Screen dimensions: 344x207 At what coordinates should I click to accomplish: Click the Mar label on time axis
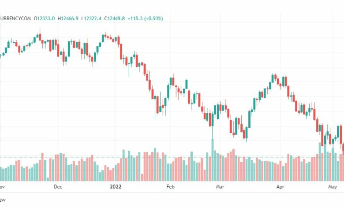[x=220, y=187]
